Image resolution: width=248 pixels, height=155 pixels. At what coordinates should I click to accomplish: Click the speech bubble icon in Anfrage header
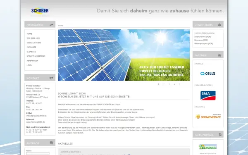(51, 143)
